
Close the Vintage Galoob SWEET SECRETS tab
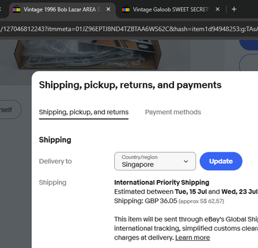[217, 9]
